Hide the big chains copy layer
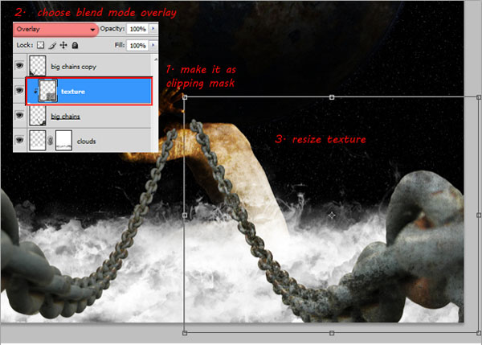Image resolution: width=482 pixels, height=345 pixels. point(19,65)
